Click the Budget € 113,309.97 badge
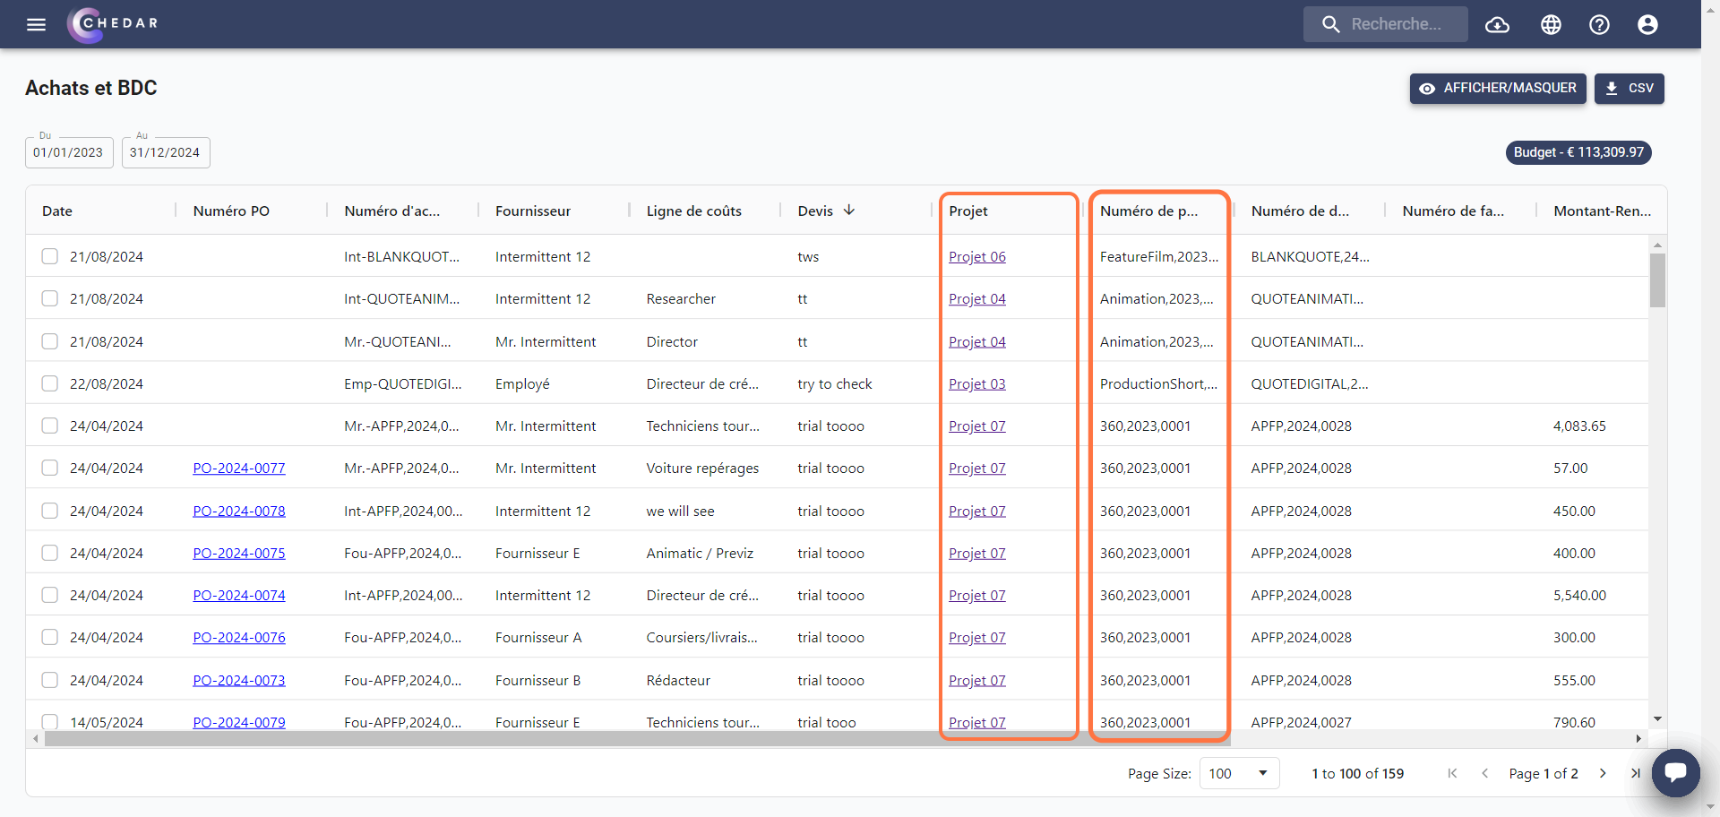Image resolution: width=1720 pixels, height=817 pixels. click(1578, 152)
